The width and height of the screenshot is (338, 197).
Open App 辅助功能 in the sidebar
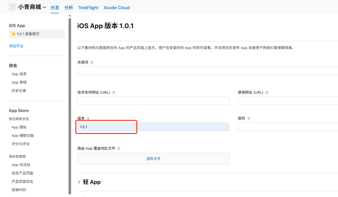[23, 135]
